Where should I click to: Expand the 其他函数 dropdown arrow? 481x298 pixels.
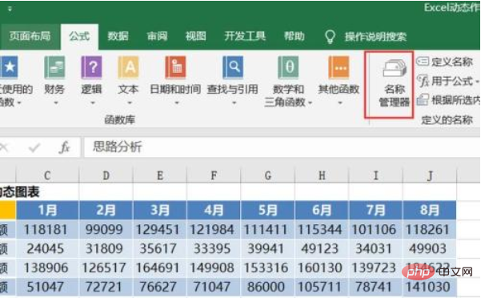(x=339, y=103)
